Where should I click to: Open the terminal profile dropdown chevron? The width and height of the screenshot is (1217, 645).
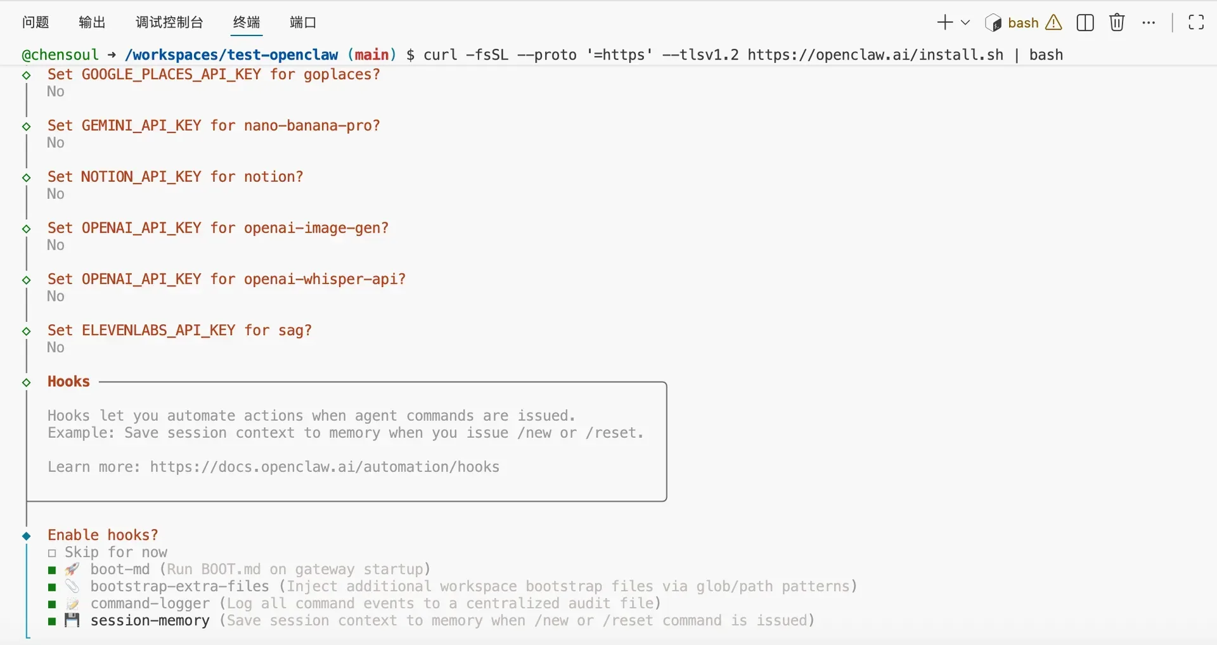(x=964, y=22)
